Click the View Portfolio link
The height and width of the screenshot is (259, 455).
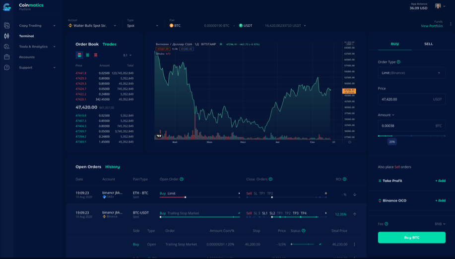[431, 26]
